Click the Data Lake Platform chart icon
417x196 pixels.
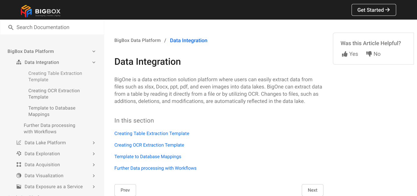(x=19, y=143)
